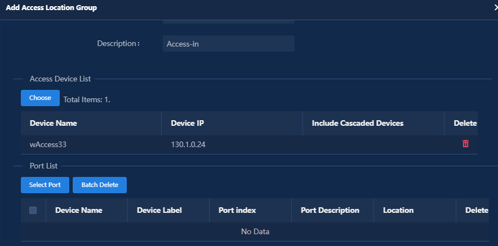The image size is (498, 246).
Task: Delete the wAccess33 device with trash icon
Action: [465, 144]
